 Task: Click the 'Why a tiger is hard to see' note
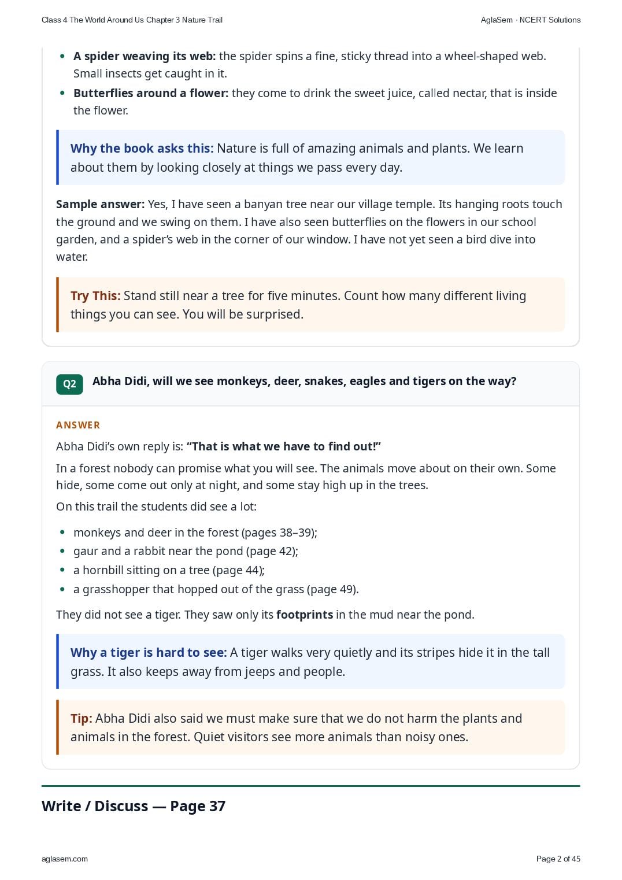(310, 661)
